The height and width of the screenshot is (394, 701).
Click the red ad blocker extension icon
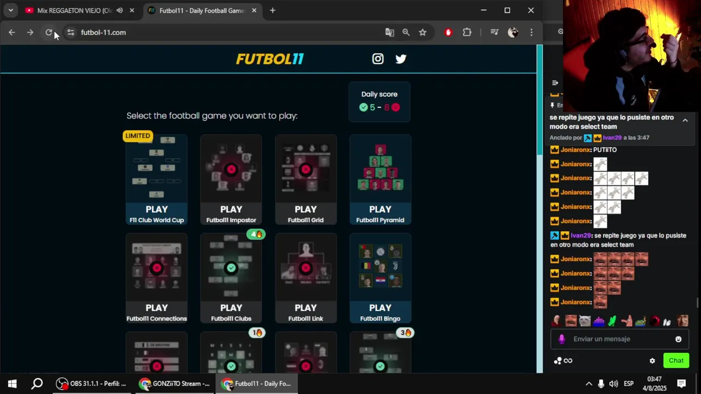tap(449, 32)
